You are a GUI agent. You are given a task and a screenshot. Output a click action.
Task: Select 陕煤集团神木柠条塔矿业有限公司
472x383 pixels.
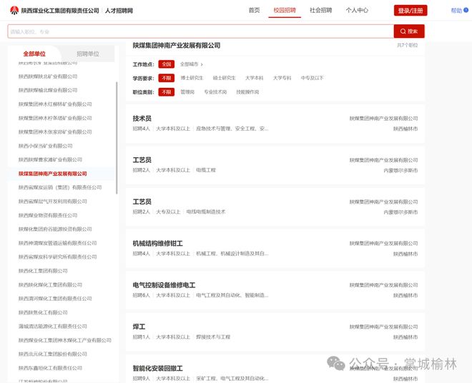pos(55,118)
